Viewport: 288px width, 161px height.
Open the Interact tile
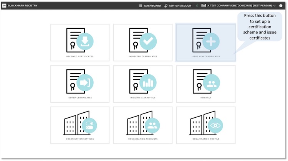point(205,84)
